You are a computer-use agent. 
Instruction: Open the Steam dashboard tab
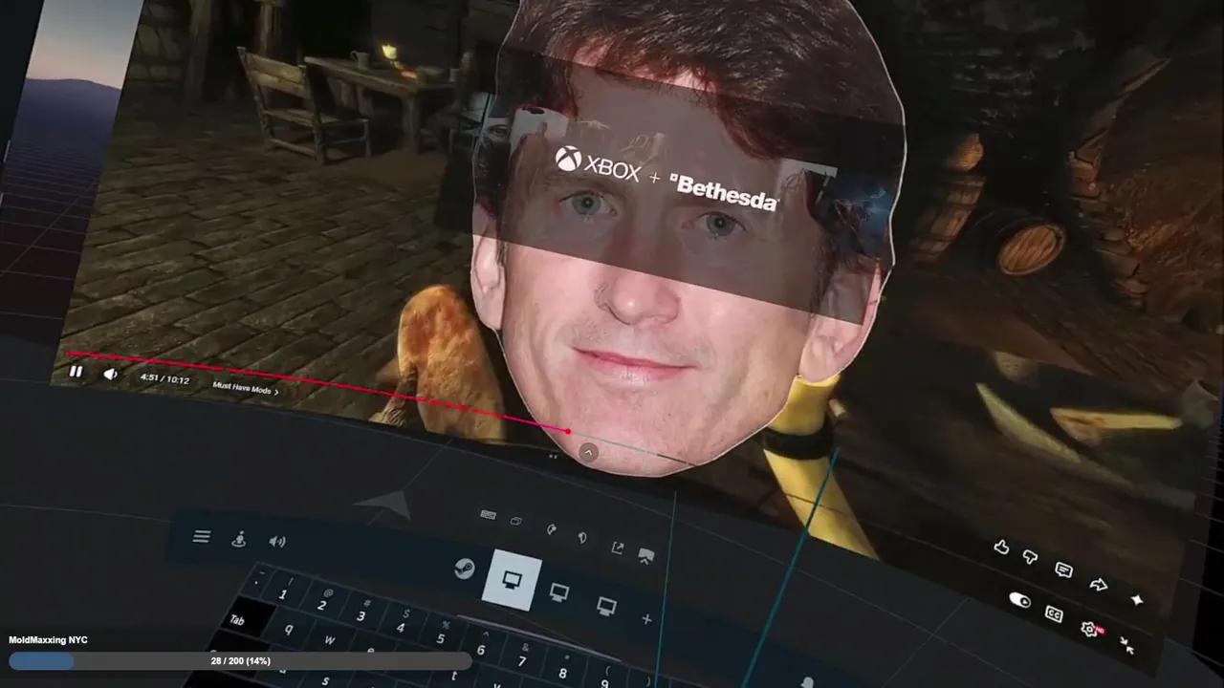tap(464, 570)
